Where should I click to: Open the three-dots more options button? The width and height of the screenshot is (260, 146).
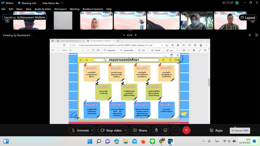click(x=176, y=130)
